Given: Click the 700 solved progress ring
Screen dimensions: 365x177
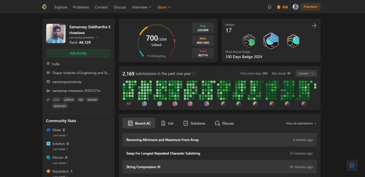Looking at the screenshot, I should 156,41.
